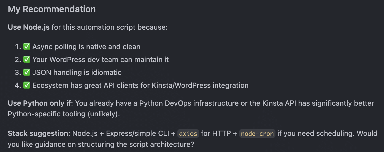The height and width of the screenshot is (152, 384).
Task: Select list item about Kinsta/WordPress integration
Action: click(x=140, y=85)
